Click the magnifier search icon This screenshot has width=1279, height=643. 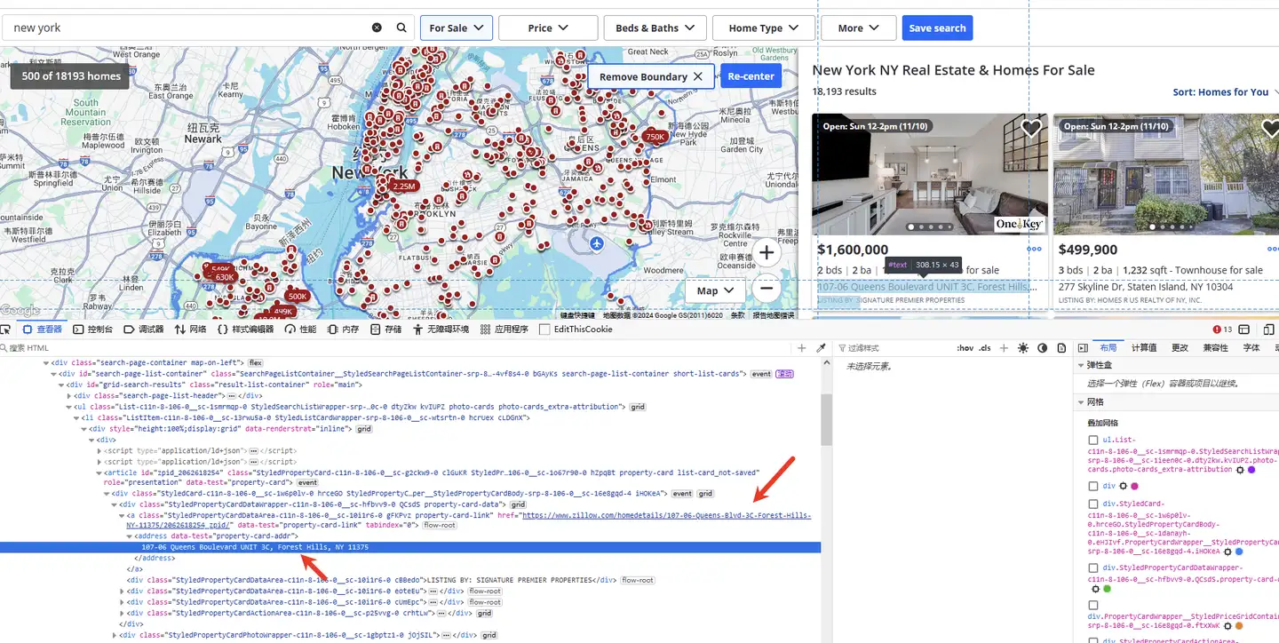coord(401,28)
